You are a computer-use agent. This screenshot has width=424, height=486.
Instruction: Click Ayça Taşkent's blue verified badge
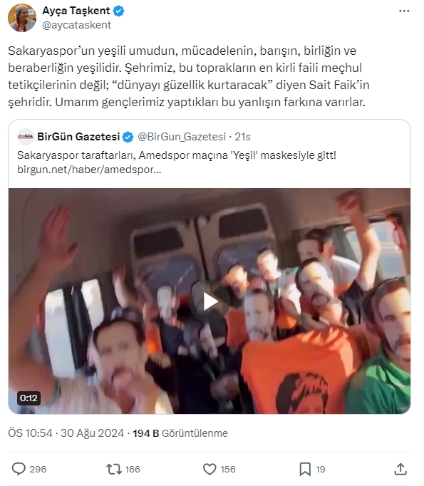point(118,11)
